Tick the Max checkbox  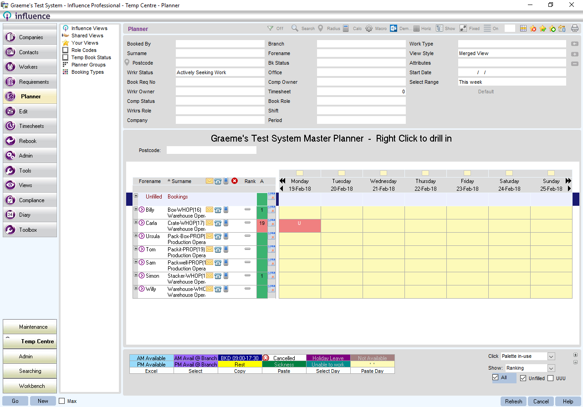click(x=62, y=401)
